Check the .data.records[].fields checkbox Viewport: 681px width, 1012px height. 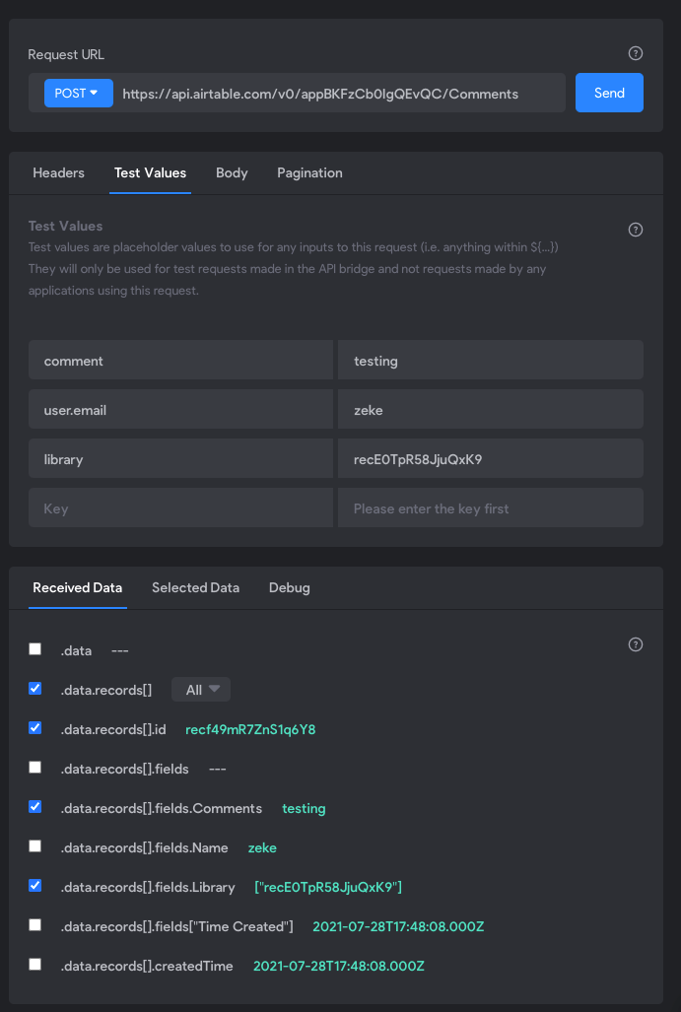click(x=34, y=768)
